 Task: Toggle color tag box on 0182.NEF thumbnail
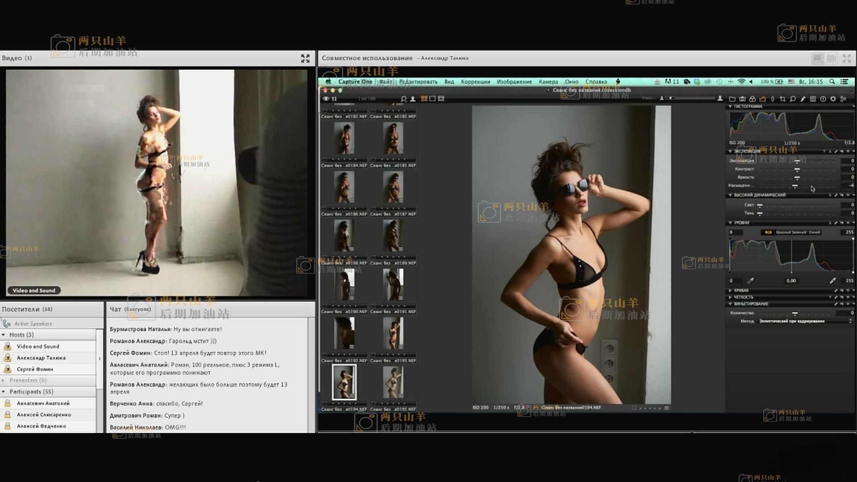pos(325,111)
